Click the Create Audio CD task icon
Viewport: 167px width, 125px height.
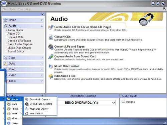(x=51, y=27)
